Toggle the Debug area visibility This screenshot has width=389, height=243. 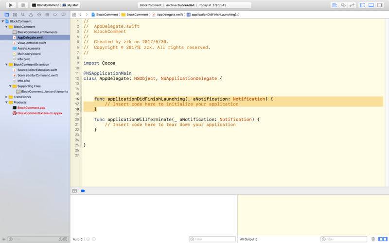click(x=371, y=5)
